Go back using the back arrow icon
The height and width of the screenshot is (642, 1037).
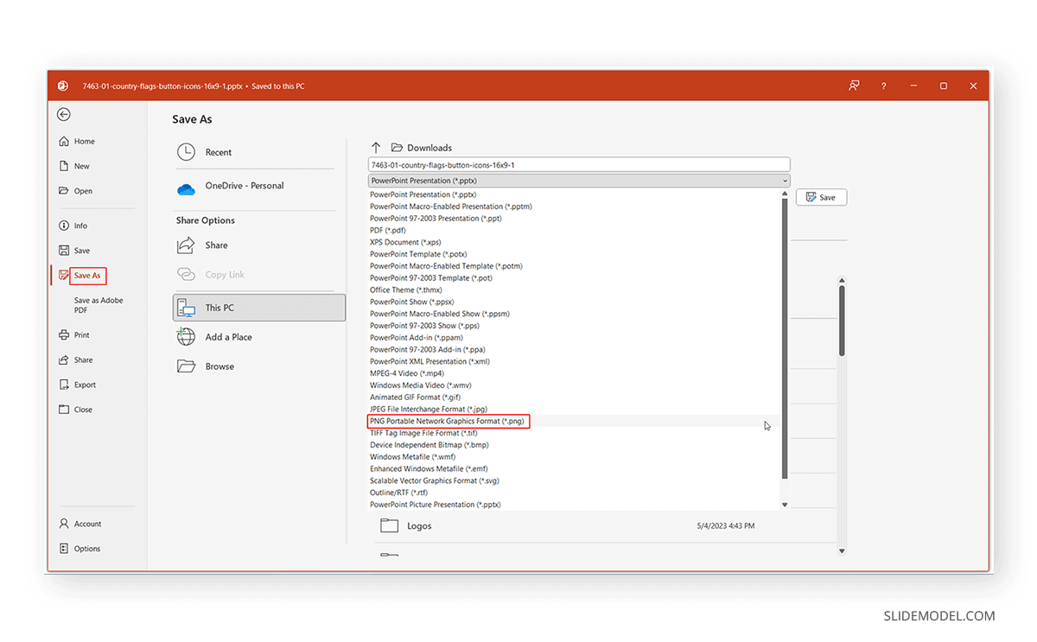tap(64, 114)
